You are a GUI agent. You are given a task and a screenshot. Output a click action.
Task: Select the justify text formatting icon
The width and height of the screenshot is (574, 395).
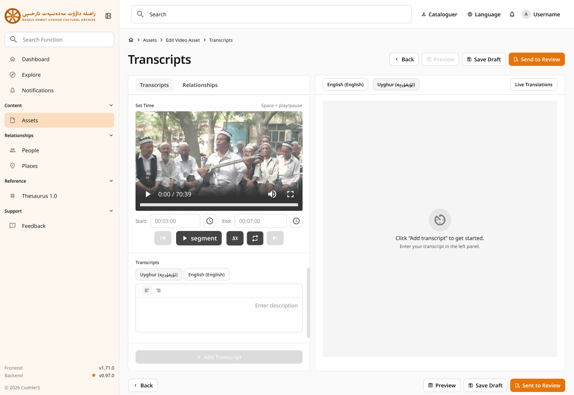tap(158, 290)
